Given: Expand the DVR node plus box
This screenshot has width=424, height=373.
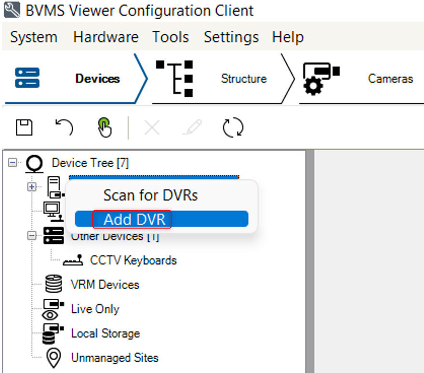Looking at the screenshot, I should 32,187.
